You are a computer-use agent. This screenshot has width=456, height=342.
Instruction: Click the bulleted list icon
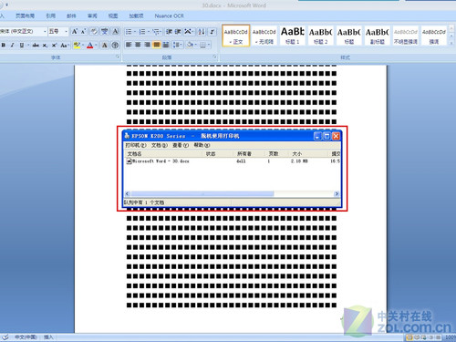tap(129, 32)
